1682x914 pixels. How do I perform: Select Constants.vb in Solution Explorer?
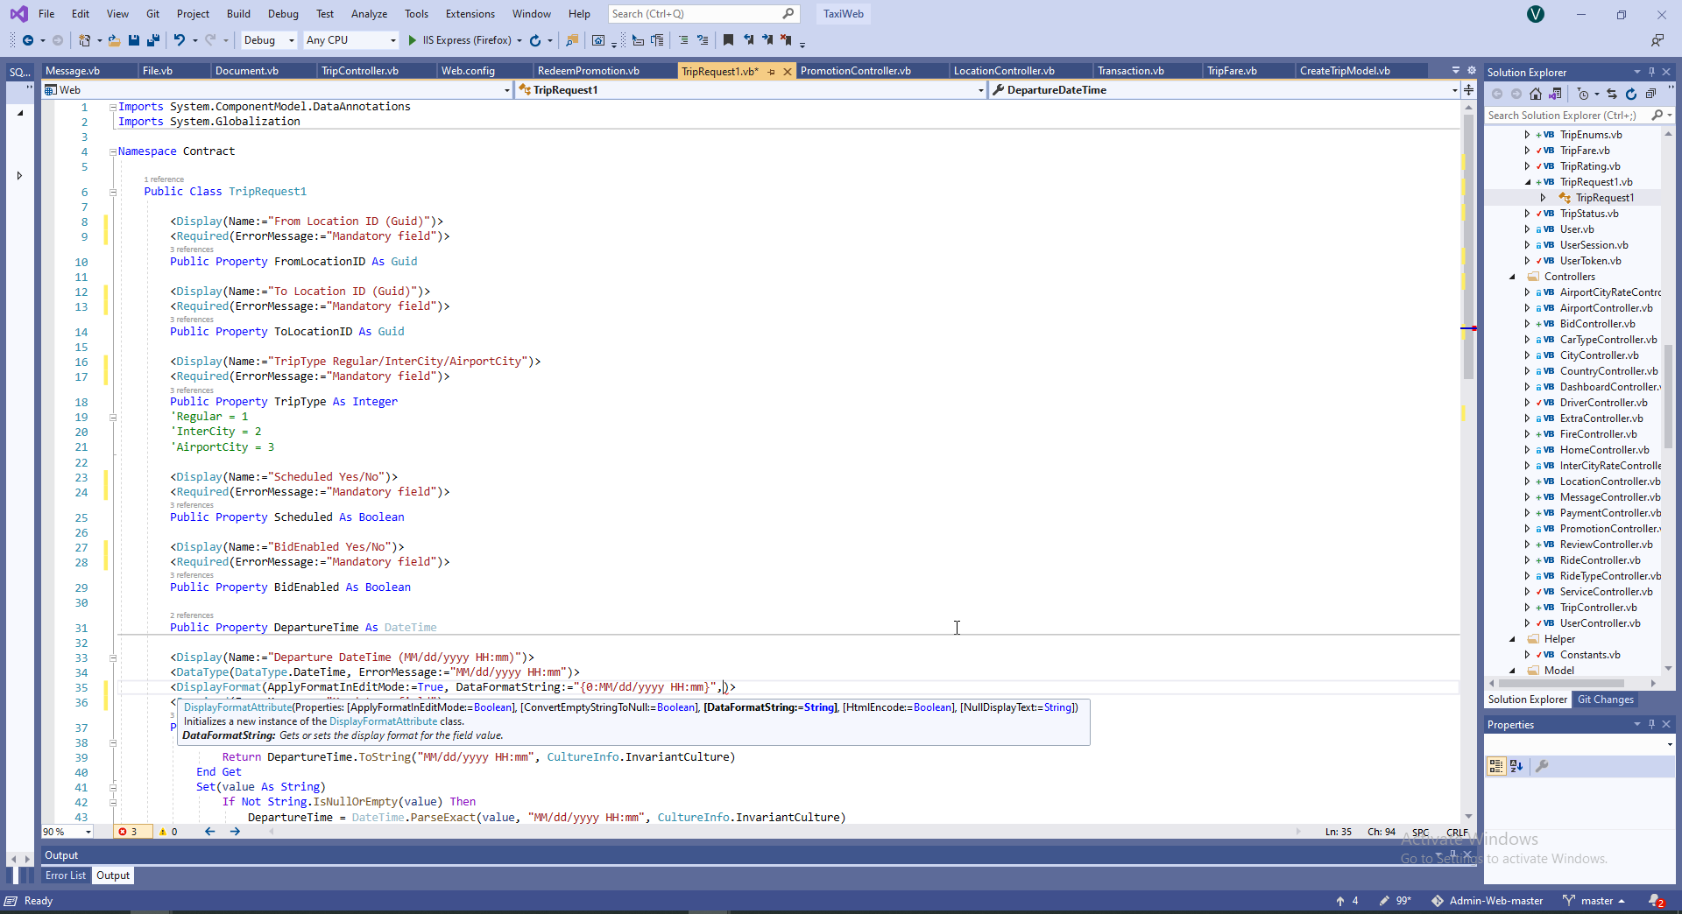pyautogui.click(x=1590, y=655)
